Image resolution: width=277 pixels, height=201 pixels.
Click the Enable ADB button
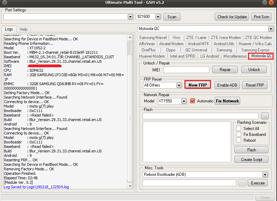[227, 85]
